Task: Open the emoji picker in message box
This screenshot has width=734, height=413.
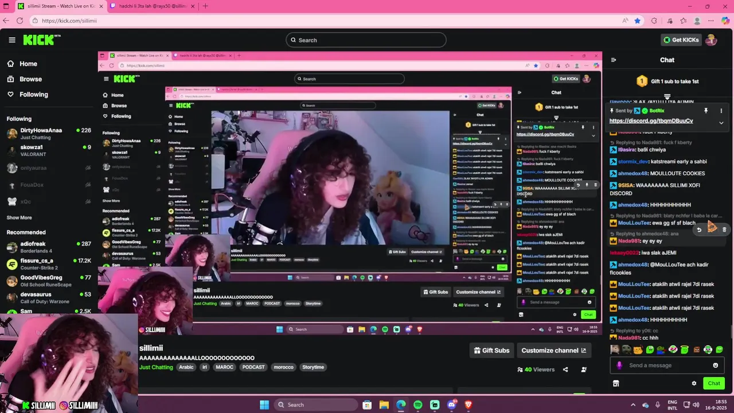Action: pos(716,365)
